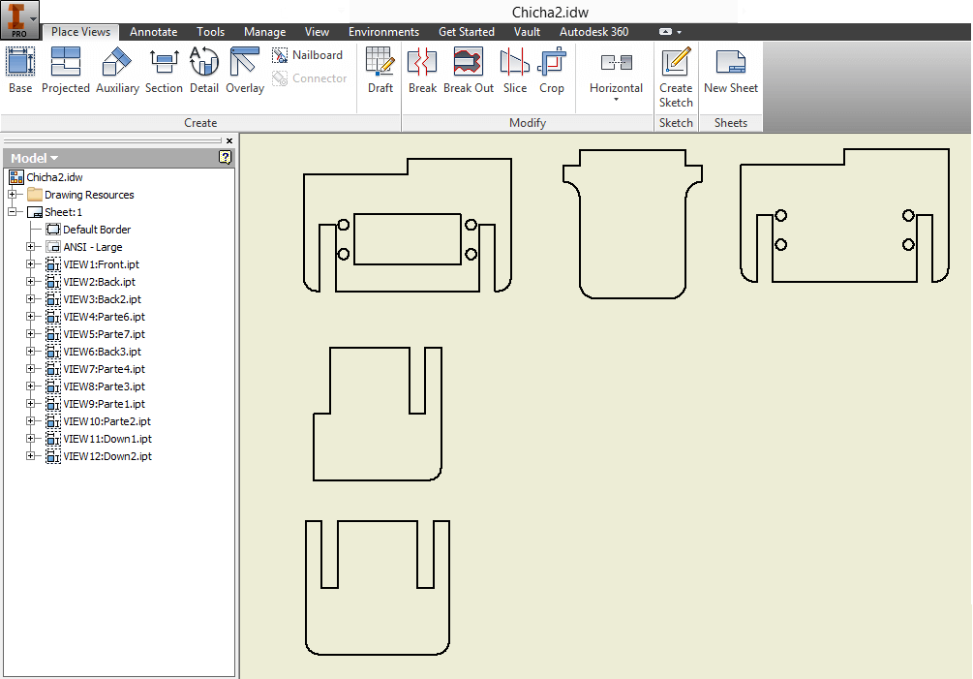Expand VIEW3:Back2.ipt node
The height and width of the screenshot is (679, 973).
pos(30,298)
